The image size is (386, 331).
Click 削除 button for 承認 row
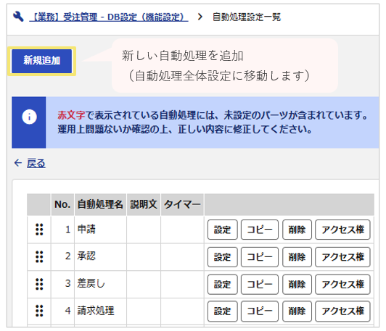297,257
